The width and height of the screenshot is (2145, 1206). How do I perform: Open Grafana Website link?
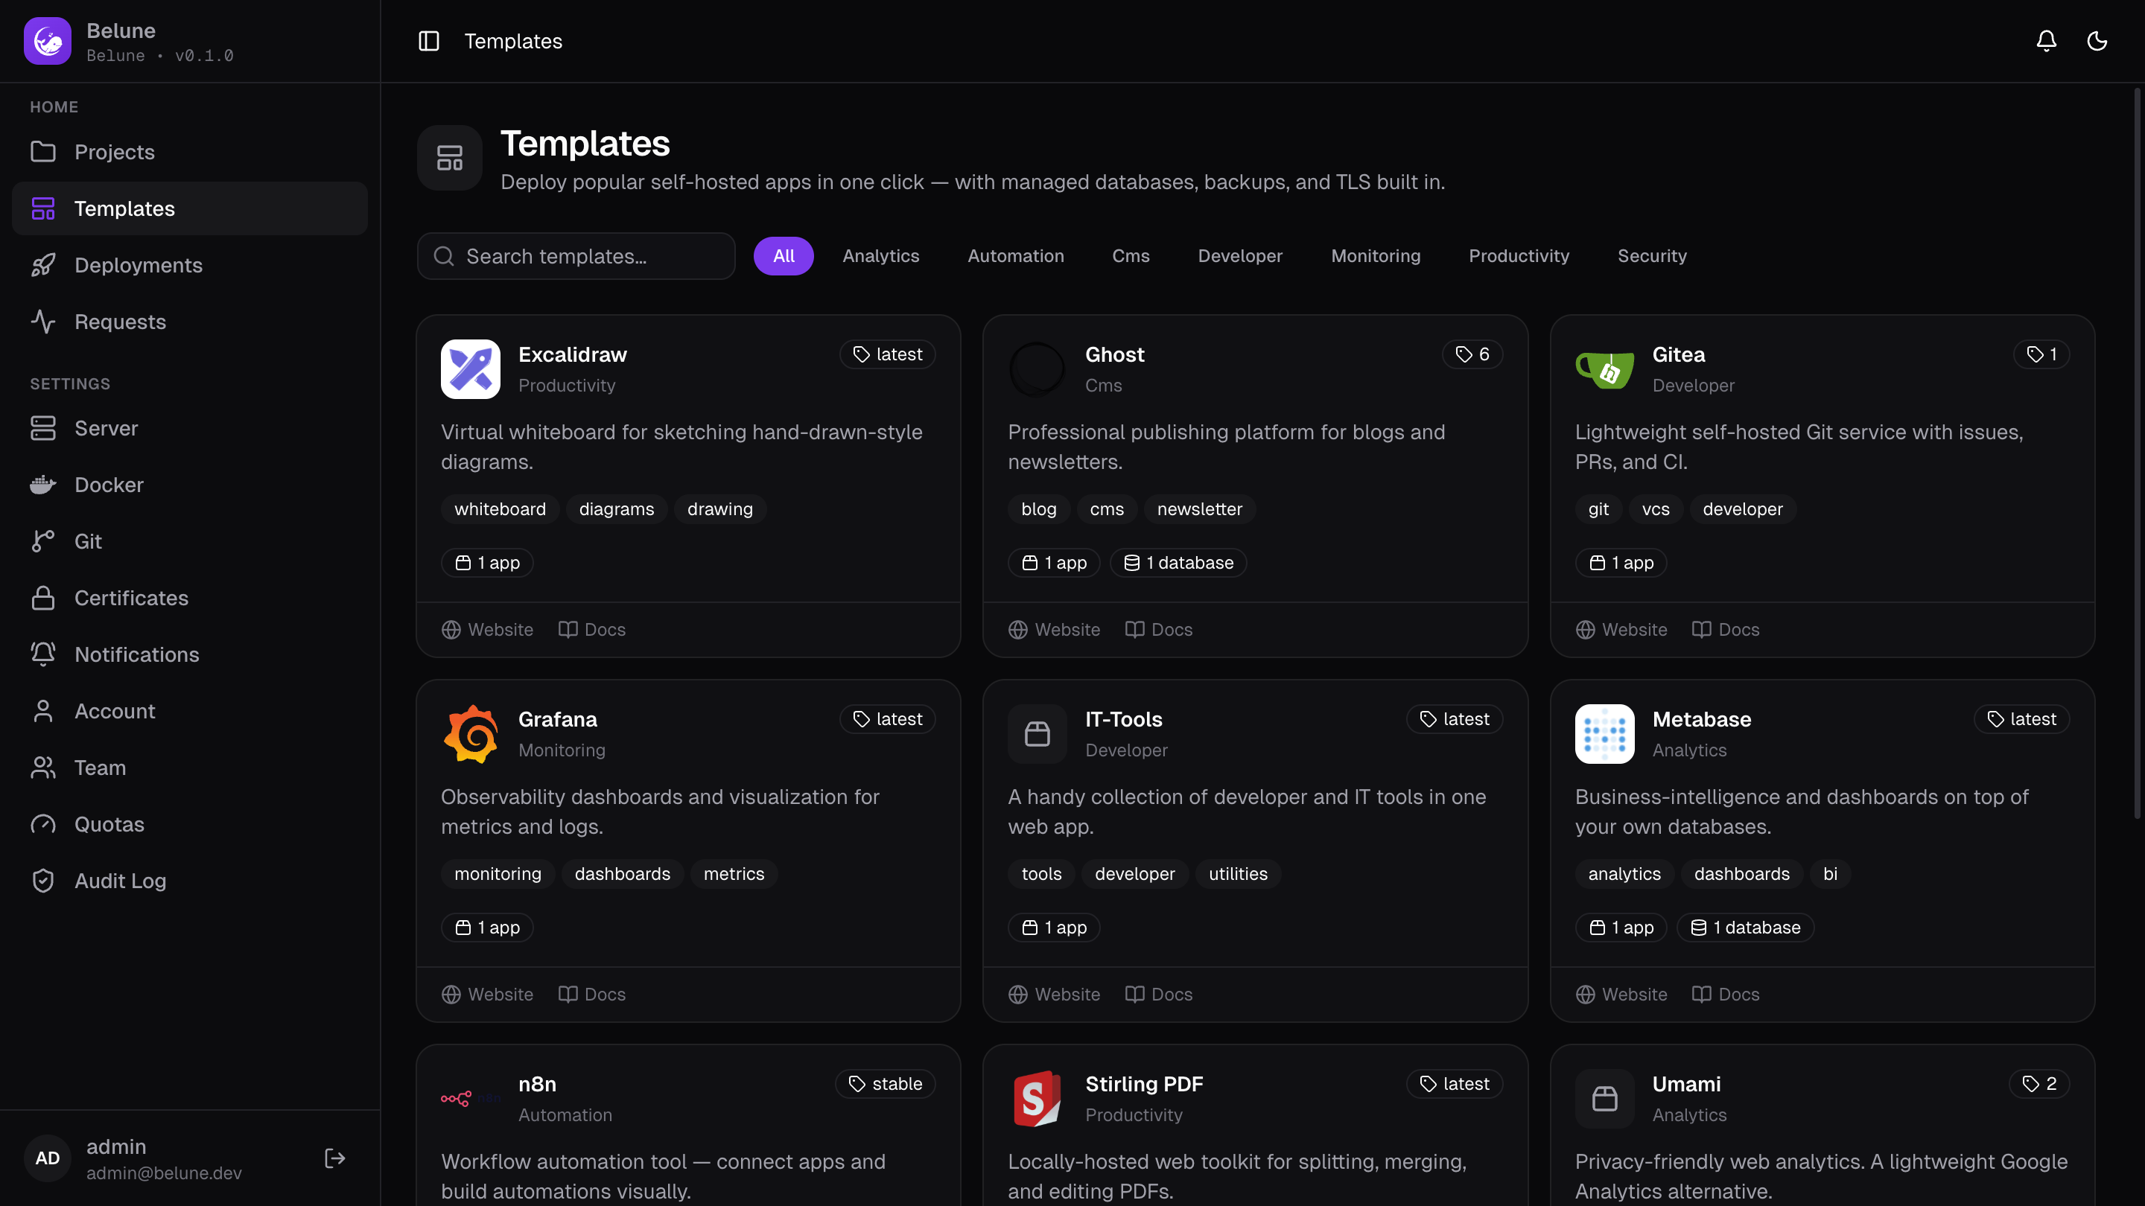point(487,995)
